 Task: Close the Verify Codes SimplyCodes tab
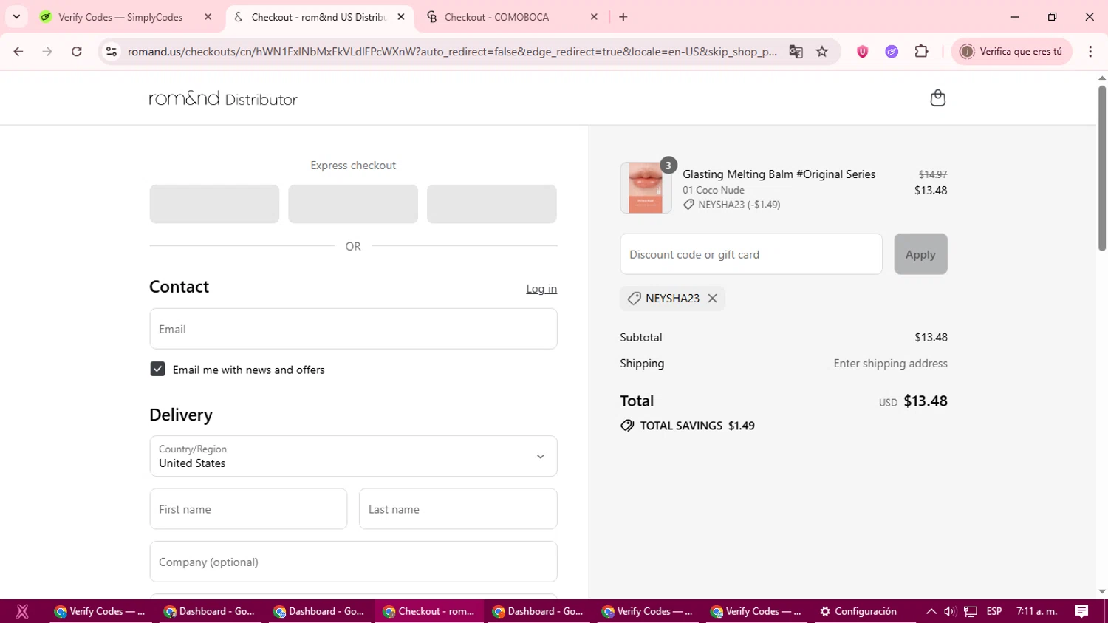coord(208,17)
